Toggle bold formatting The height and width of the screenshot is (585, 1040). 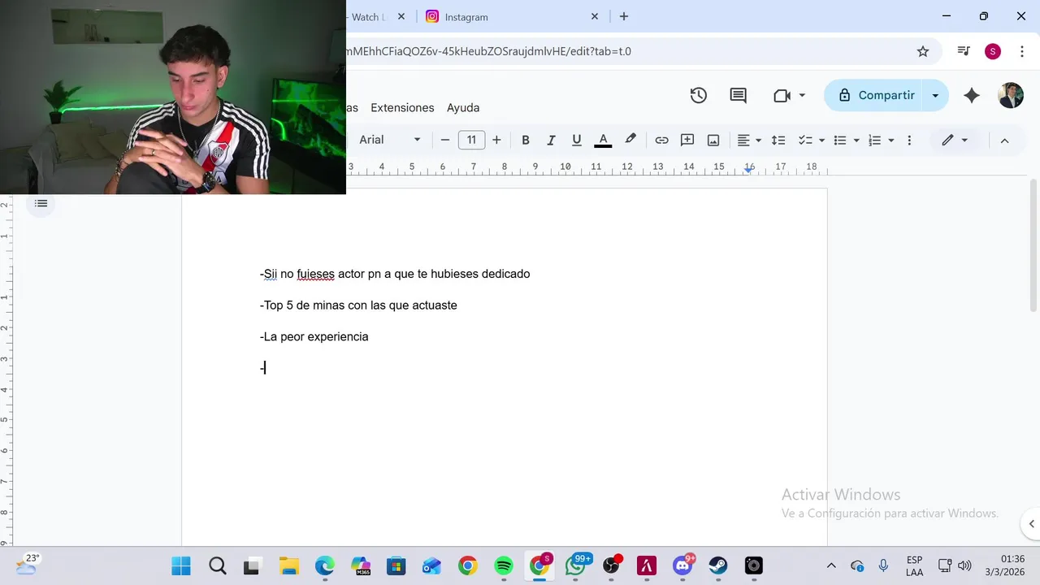(526, 140)
